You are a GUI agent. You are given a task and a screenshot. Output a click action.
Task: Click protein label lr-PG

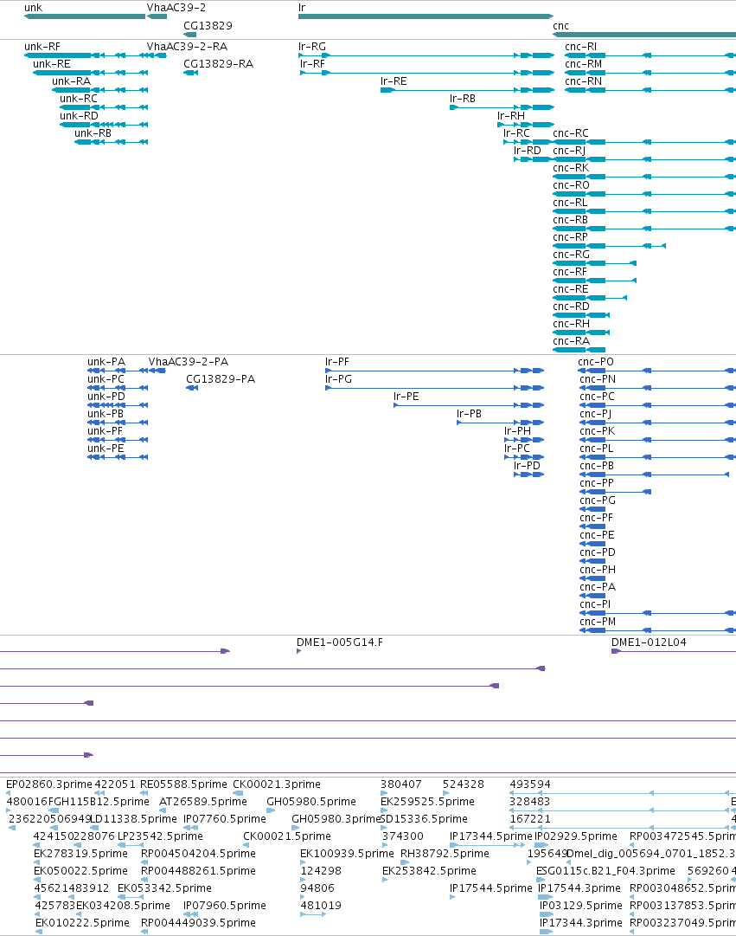tap(338, 379)
